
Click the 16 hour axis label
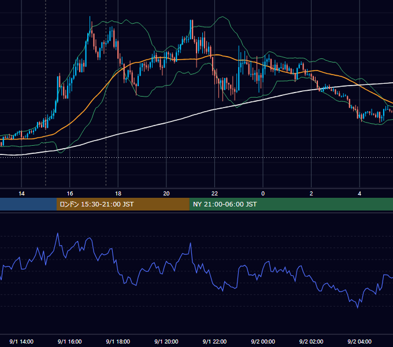click(x=70, y=194)
